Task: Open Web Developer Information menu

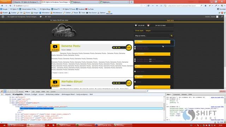Action: tap(44, 13)
